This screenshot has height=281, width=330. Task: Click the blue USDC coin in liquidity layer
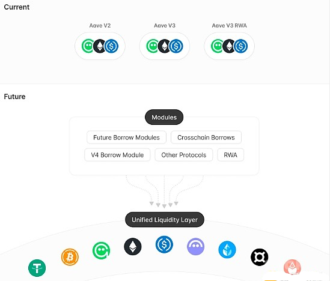(164, 244)
